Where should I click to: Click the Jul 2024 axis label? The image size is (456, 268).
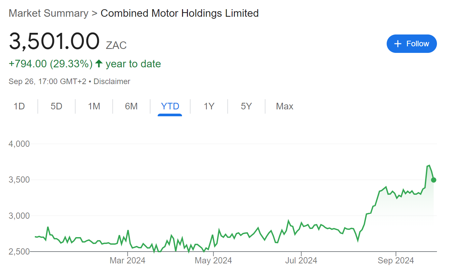(301, 261)
